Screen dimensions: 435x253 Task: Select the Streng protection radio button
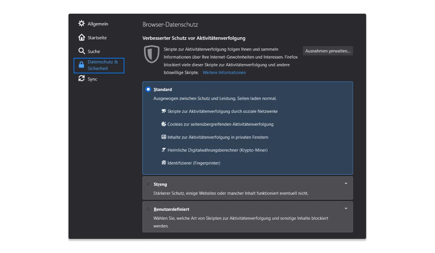tap(148, 184)
